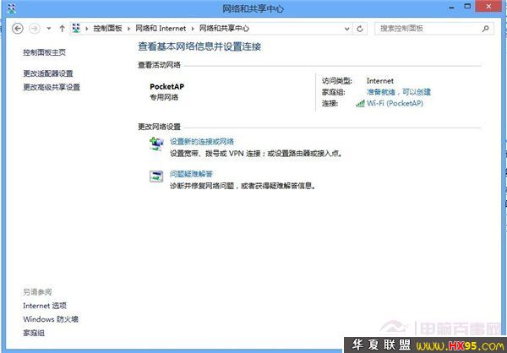
Task: Go to 控制面板主页
Action: 45,52
